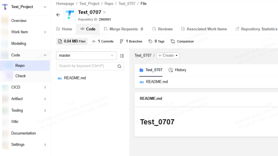Screen dimensions: 278x156
Task: Click the markdown icon beside README.md in list
Action: (142, 82)
